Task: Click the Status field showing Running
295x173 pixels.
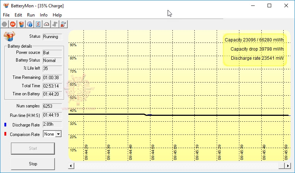Action: (x=52, y=37)
